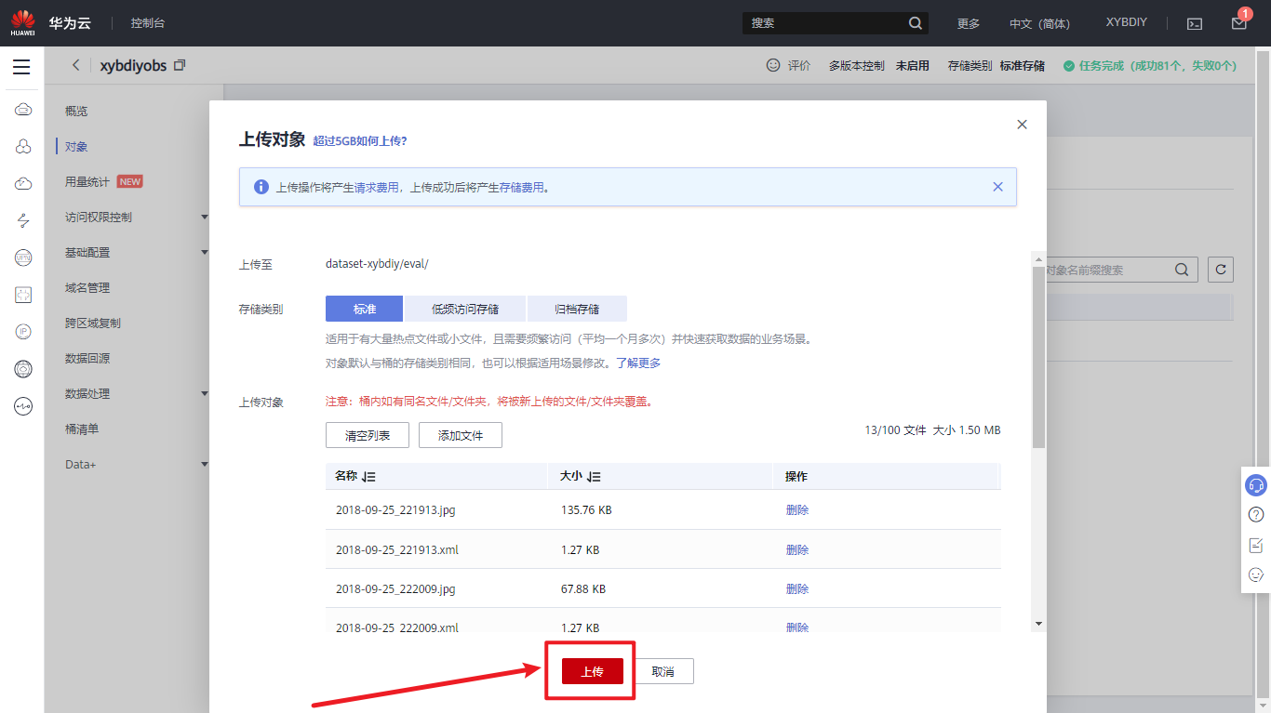This screenshot has height=713, width=1271.
Task: Open the 了解更多 link
Action: tap(638, 363)
